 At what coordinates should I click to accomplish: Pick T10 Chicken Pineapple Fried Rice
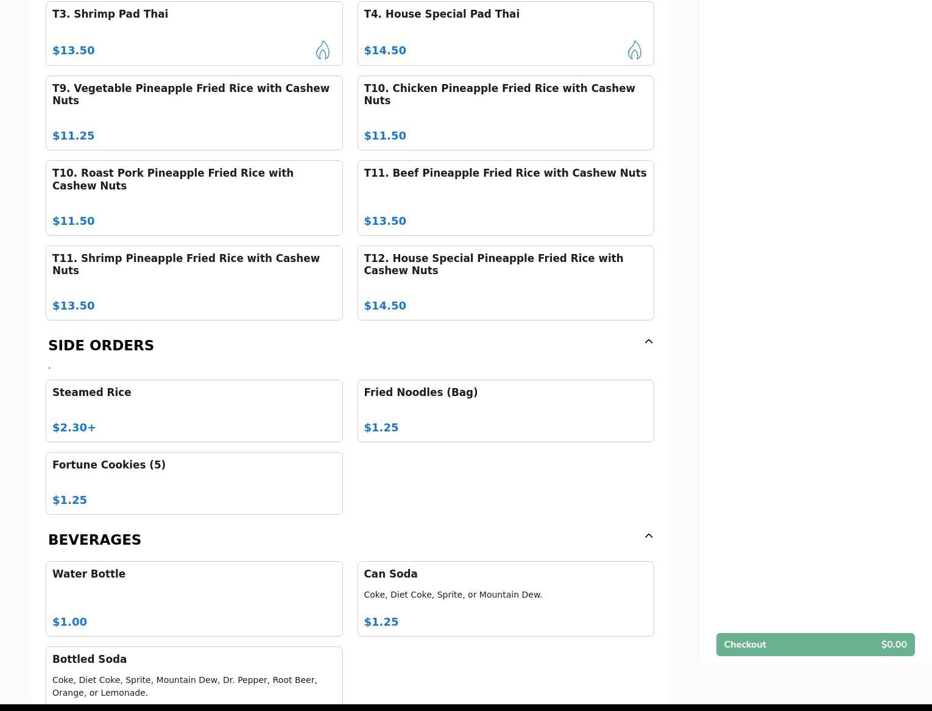505,113
